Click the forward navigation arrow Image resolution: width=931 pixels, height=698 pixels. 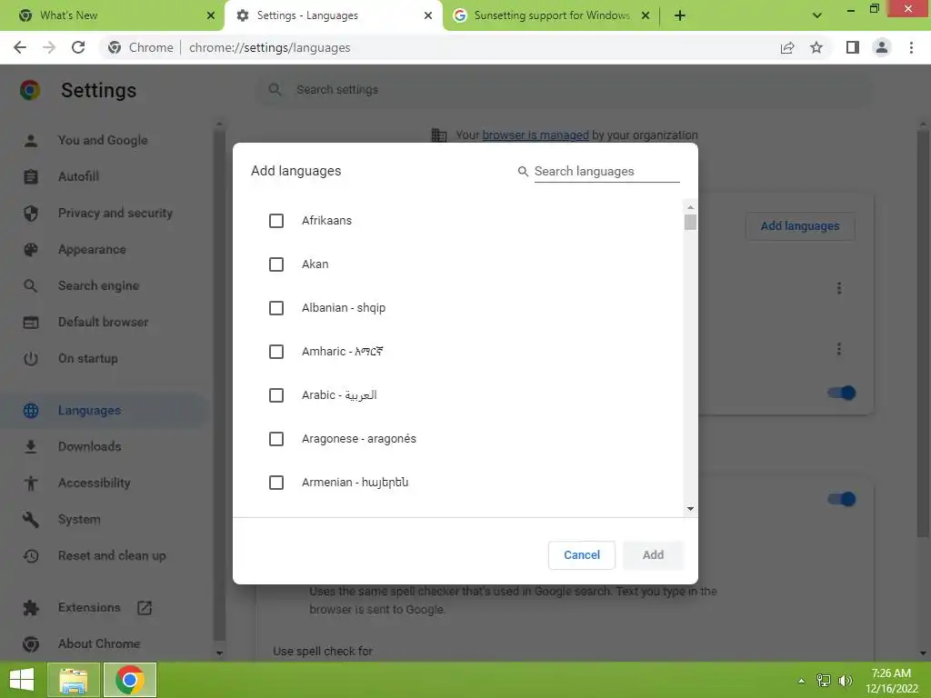[49, 47]
